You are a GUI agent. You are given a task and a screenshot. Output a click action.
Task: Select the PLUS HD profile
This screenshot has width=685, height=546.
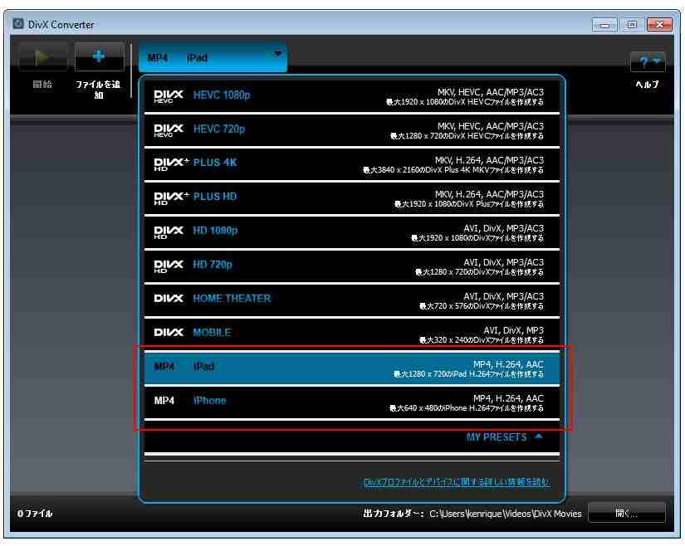click(x=352, y=198)
